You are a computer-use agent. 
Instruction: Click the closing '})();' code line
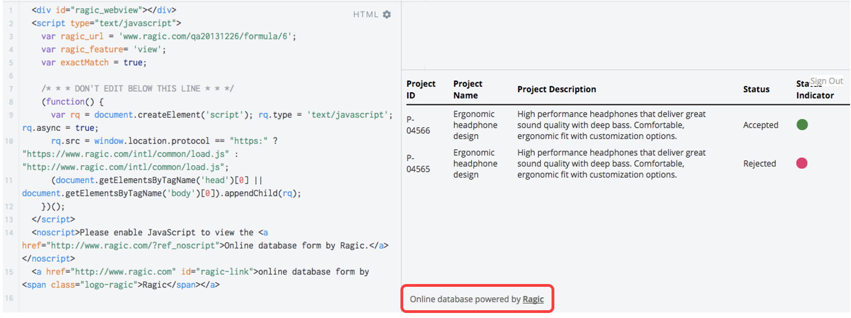(x=53, y=206)
